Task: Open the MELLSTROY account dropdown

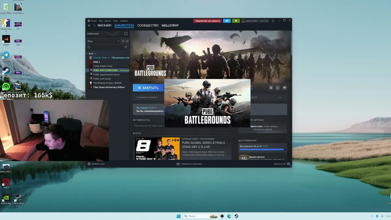Action: click(x=255, y=21)
